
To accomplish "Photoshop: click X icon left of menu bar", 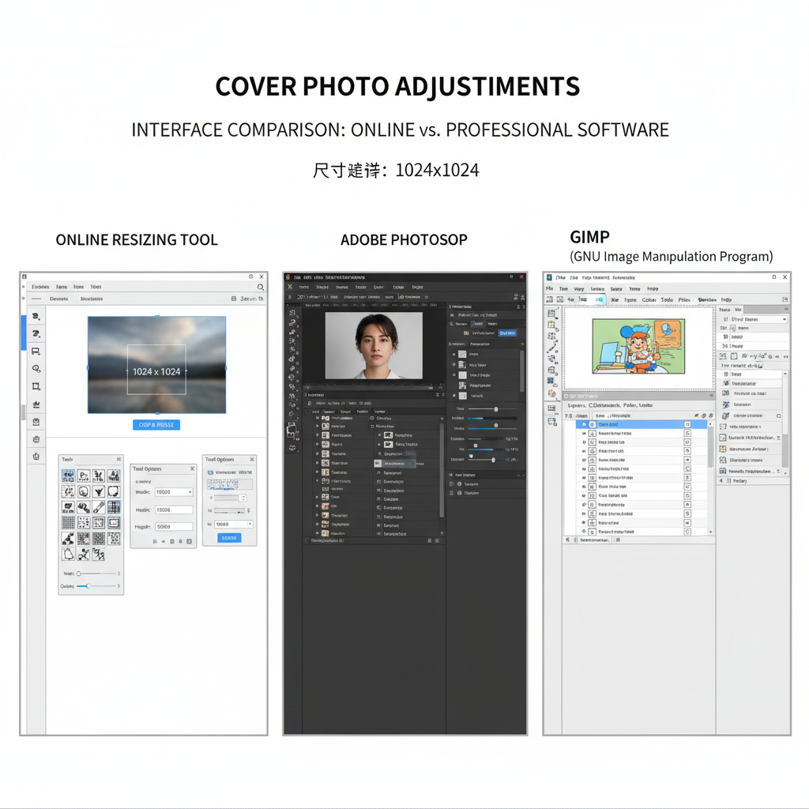I will click(x=290, y=287).
